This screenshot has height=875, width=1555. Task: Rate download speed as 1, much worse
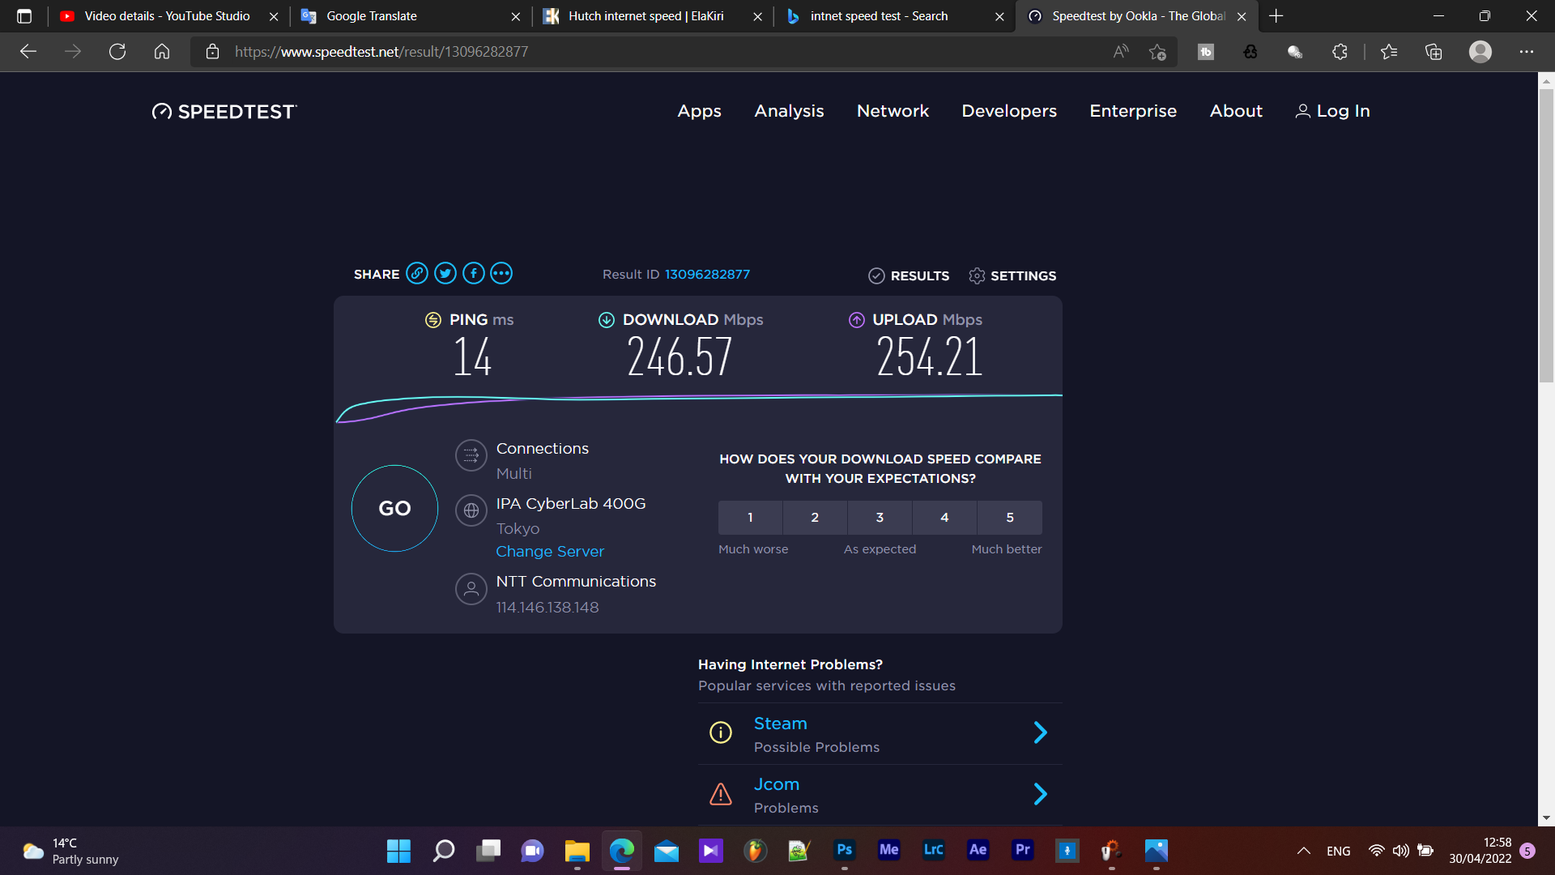point(750,518)
